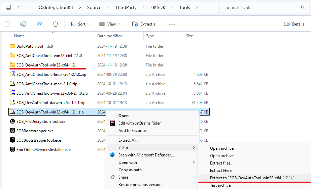
Task: Click the Paste clipboard icon
Action: [x=7, y=24]
